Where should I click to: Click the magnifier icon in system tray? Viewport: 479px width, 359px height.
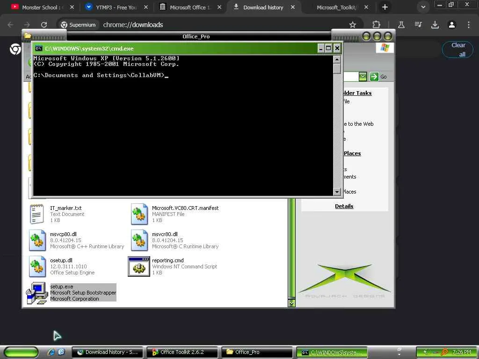tap(444, 352)
